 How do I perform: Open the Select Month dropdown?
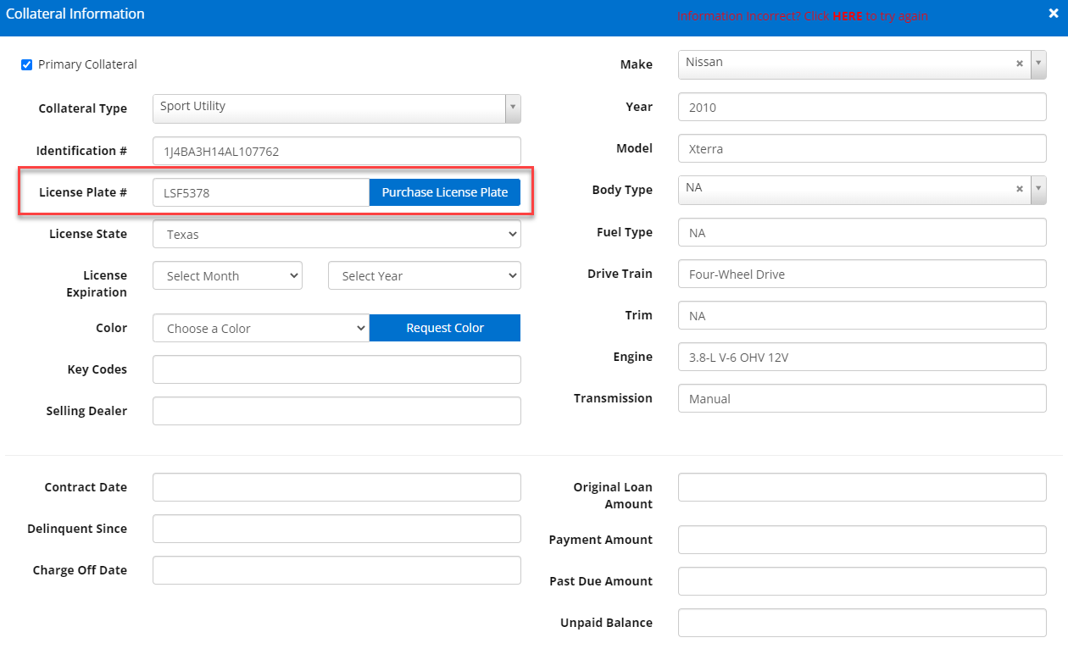tap(227, 275)
